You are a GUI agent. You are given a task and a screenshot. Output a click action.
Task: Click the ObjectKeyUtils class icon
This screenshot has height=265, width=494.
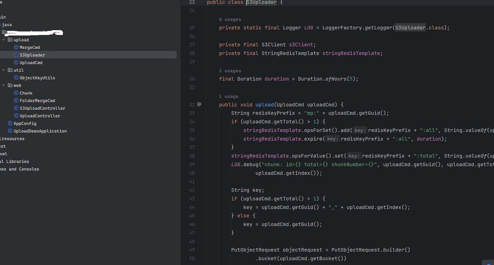(x=16, y=78)
